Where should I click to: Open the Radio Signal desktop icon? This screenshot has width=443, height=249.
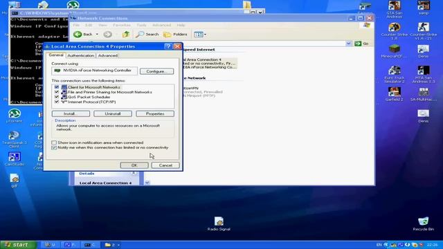[x=219, y=224]
